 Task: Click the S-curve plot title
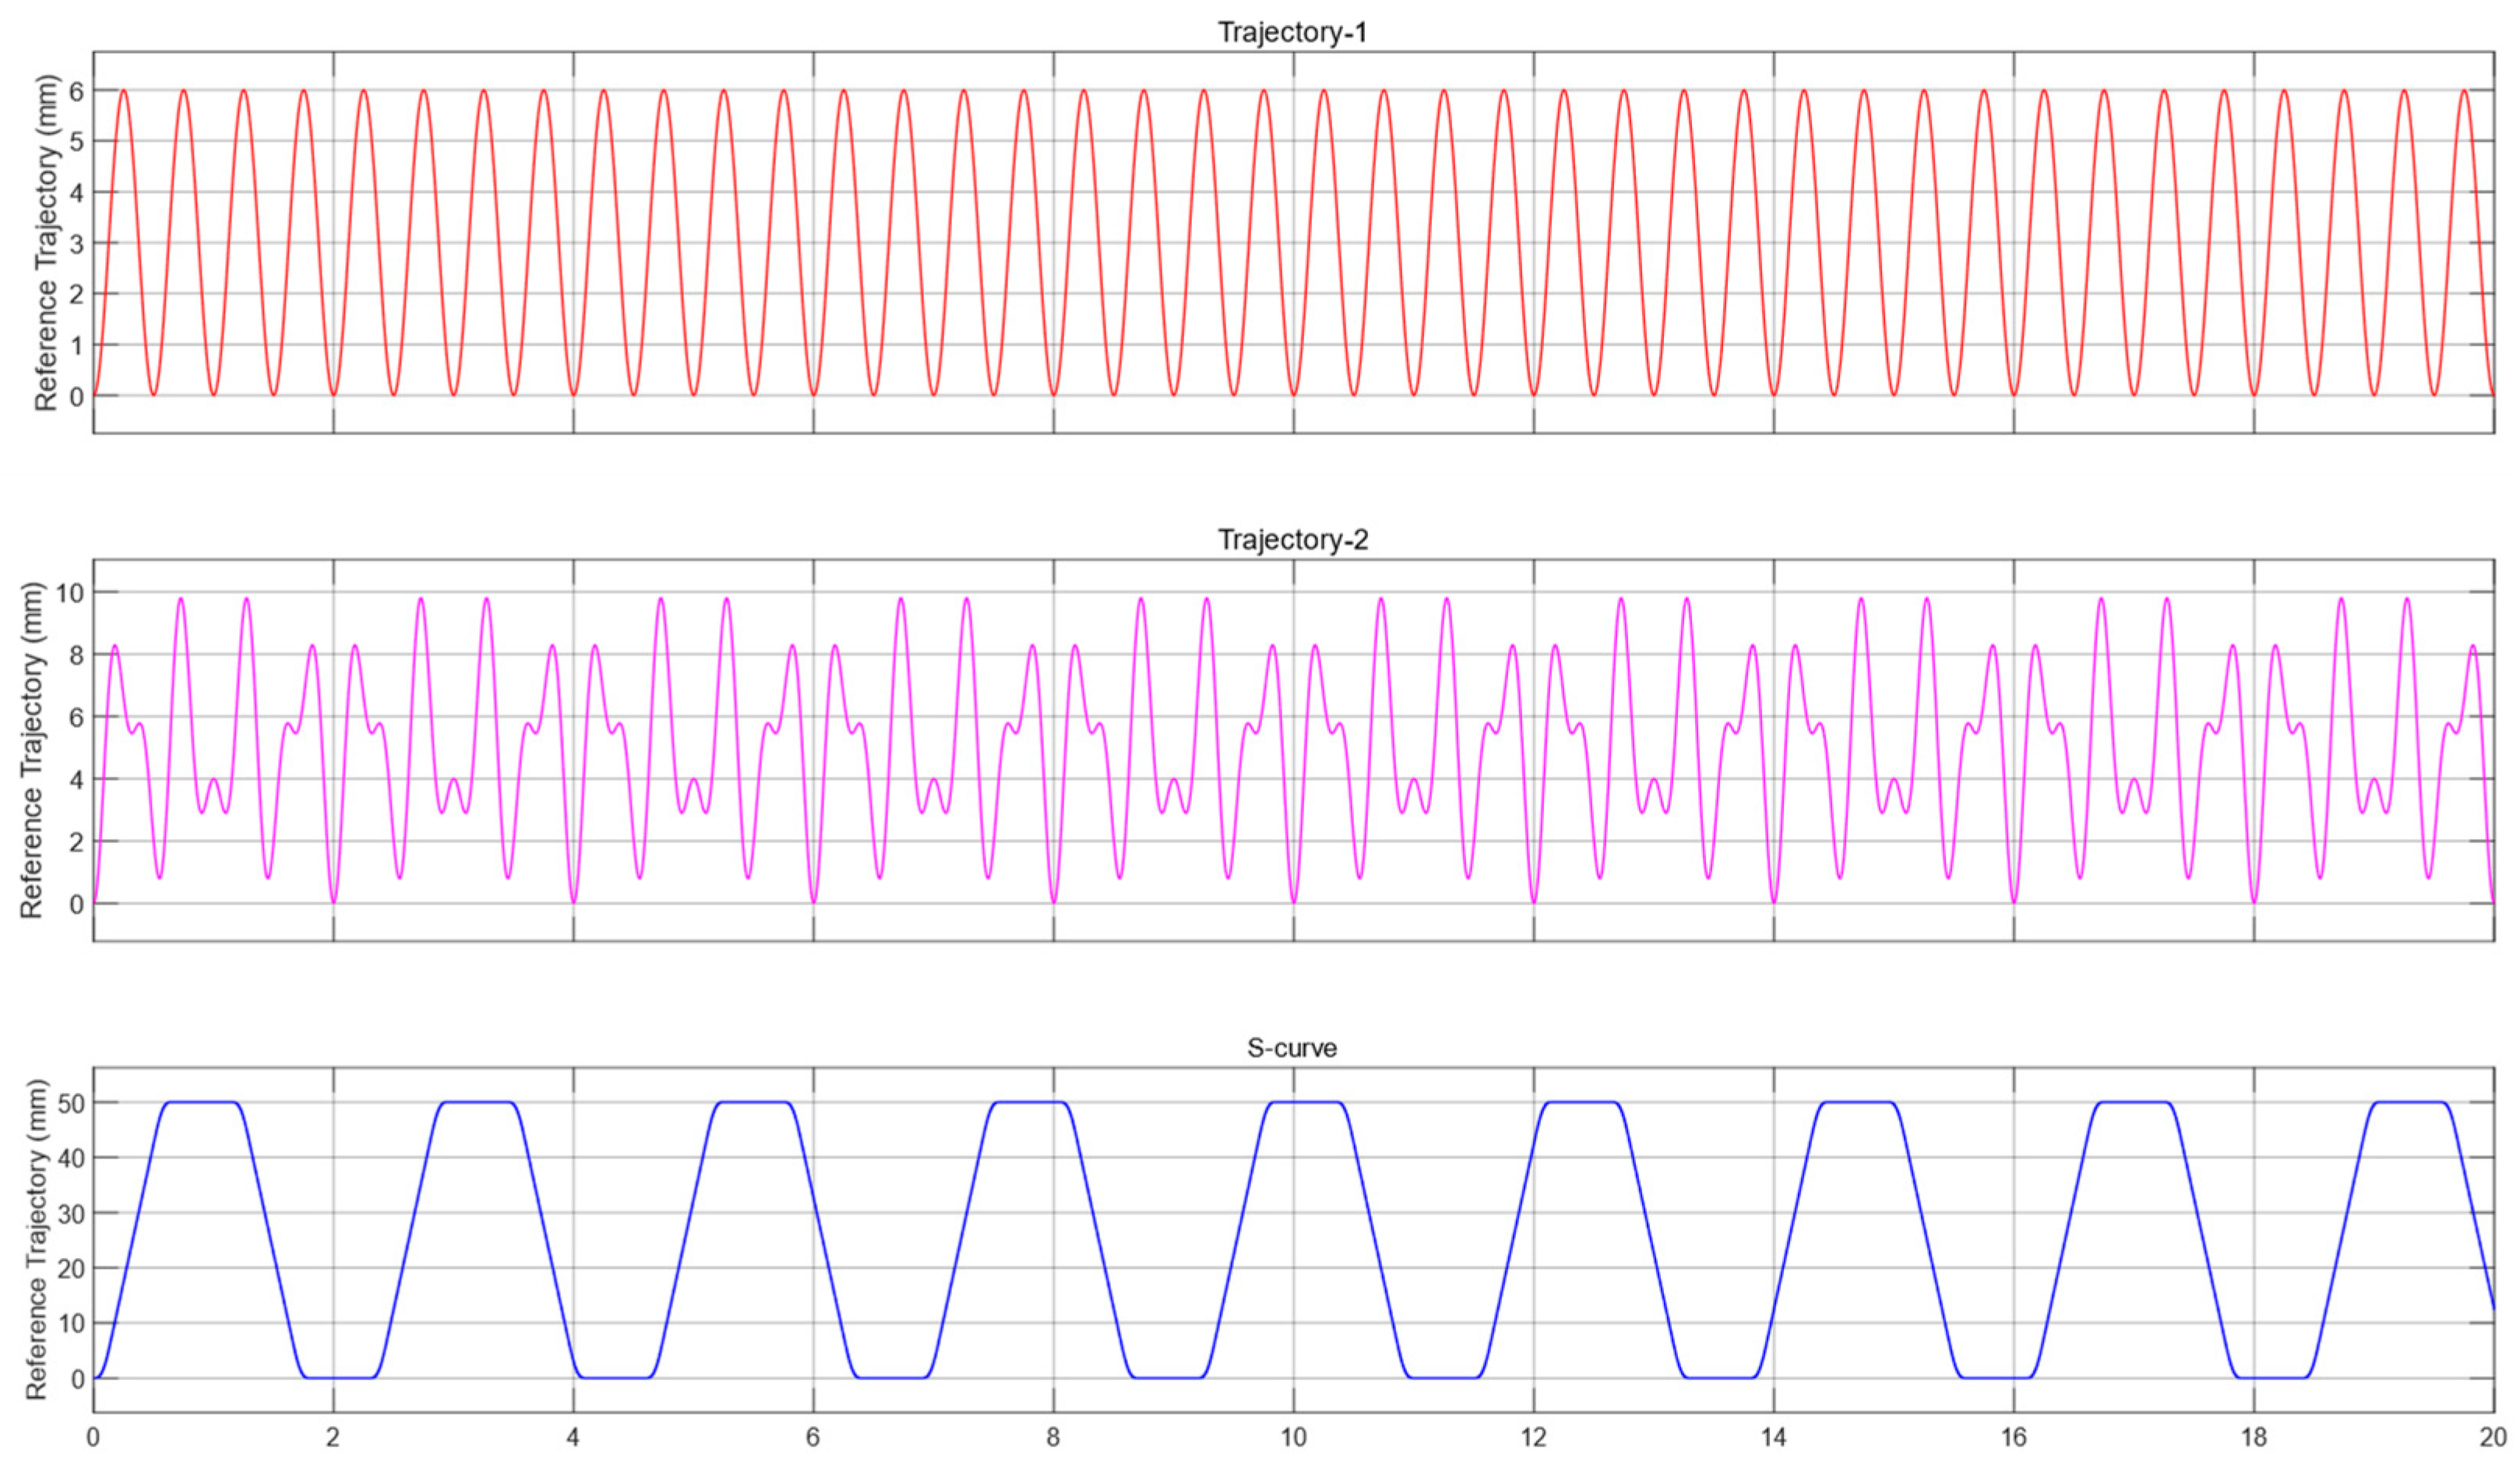[x=1292, y=1049]
